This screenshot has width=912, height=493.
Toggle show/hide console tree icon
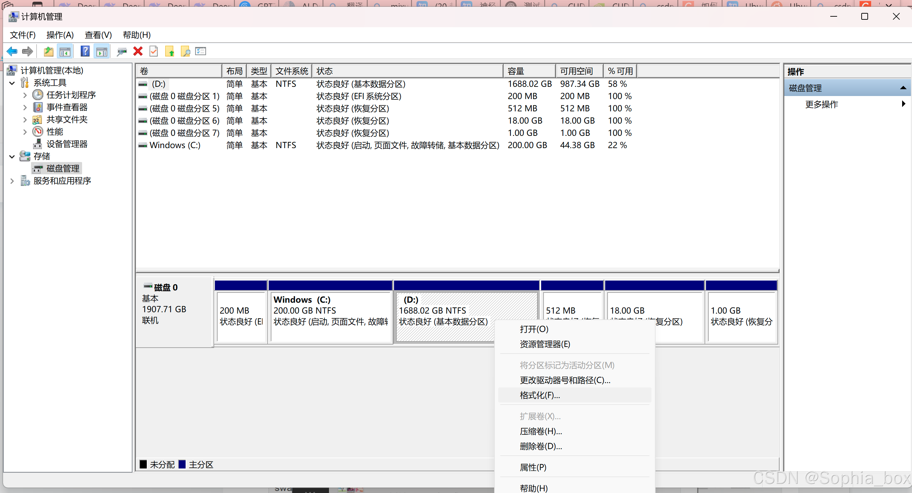(65, 52)
